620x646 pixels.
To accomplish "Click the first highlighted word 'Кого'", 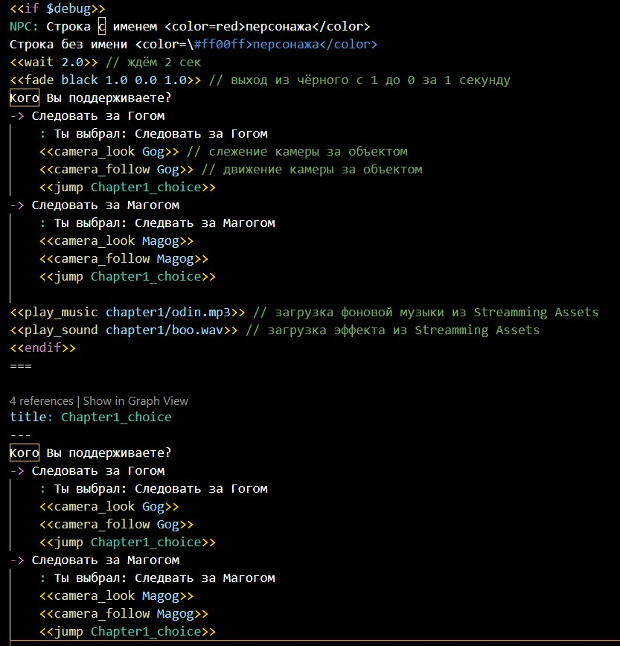I will click(25, 97).
